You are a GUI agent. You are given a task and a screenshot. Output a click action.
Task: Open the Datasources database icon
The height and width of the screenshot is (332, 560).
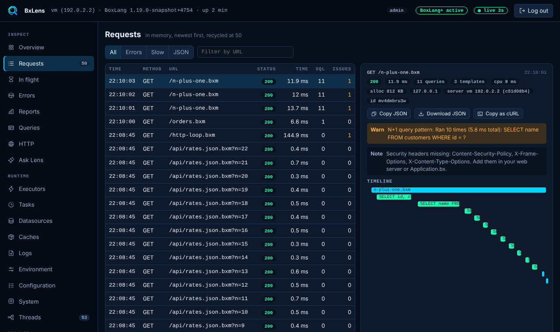coord(11,221)
